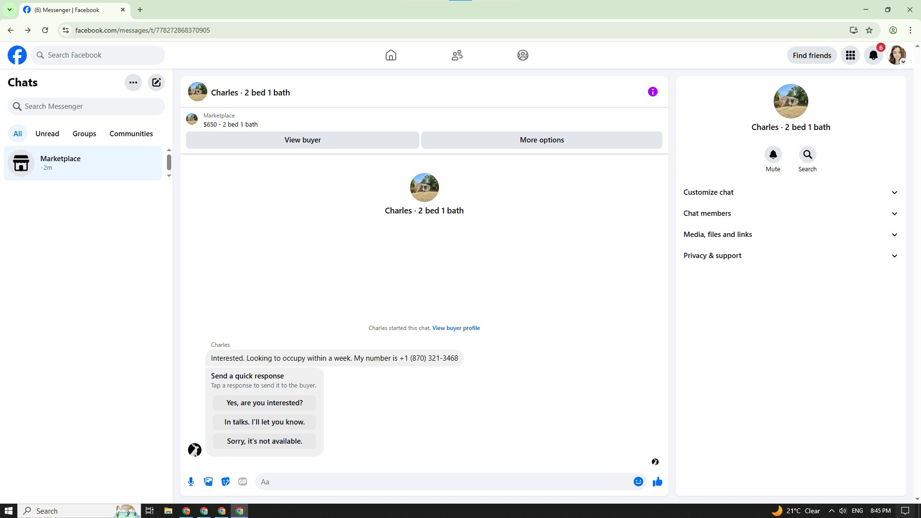
Task: Attach a photo using the image icon
Action: (208, 482)
